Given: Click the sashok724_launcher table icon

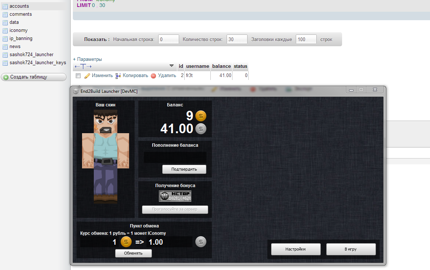Looking at the screenshot, I should point(5,55).
